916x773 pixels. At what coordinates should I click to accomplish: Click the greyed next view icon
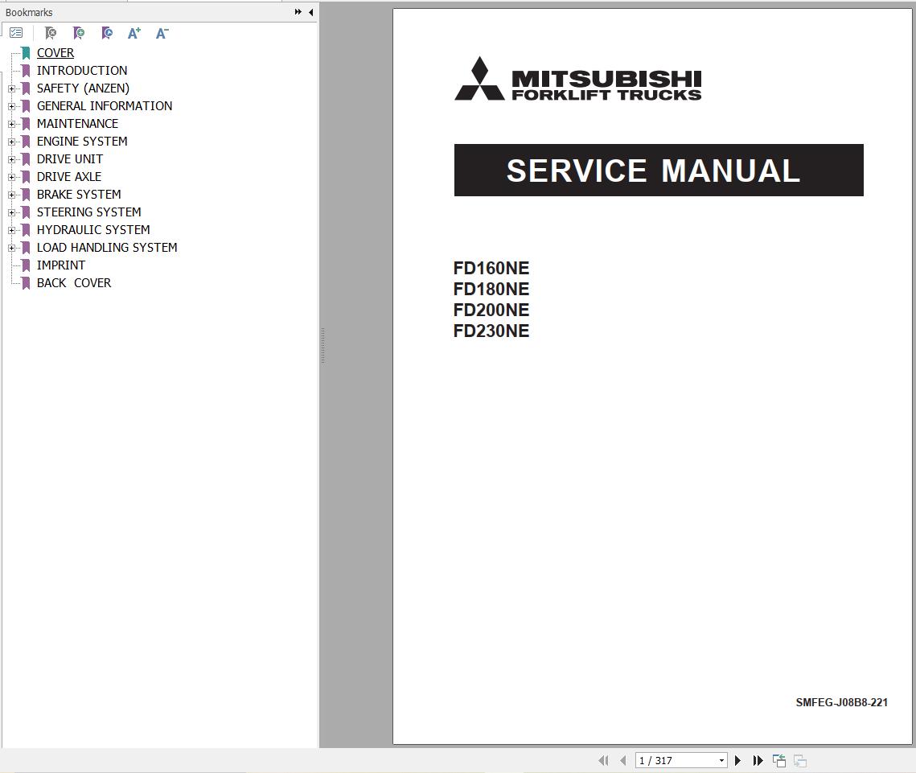coord(799,760)
